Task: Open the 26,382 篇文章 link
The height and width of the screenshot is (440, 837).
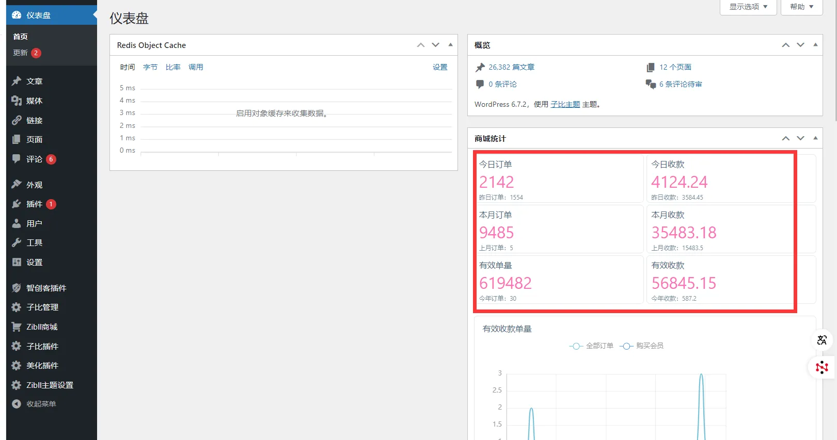Action: 511,67
